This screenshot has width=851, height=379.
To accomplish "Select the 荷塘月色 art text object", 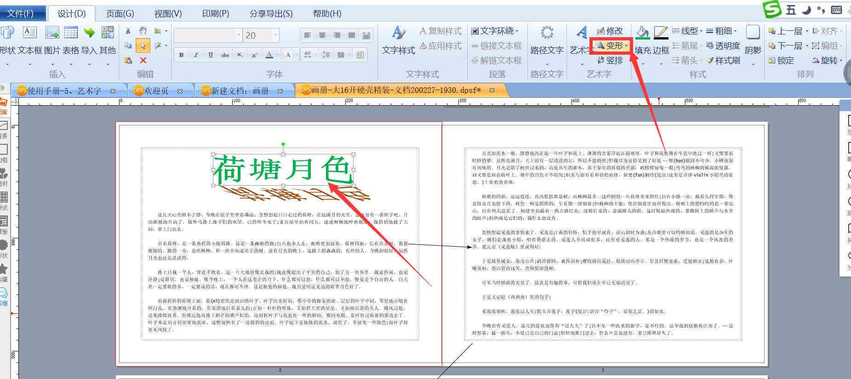I will (x=283, y=170).
